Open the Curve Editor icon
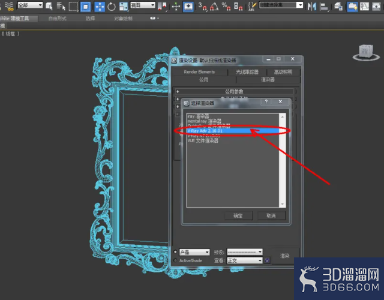Image resolution: width=384 pixels, height=300 pixels. coord(364,7)
